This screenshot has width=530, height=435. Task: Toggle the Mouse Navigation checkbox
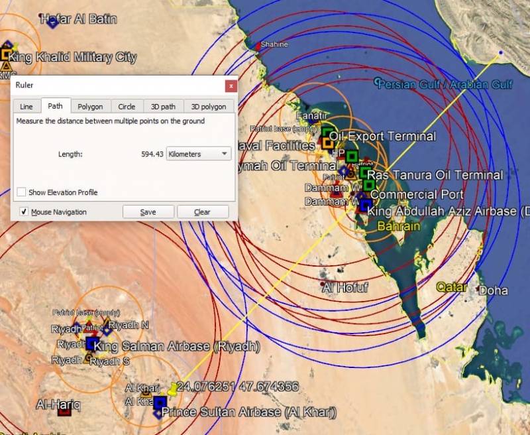[24, 212]
